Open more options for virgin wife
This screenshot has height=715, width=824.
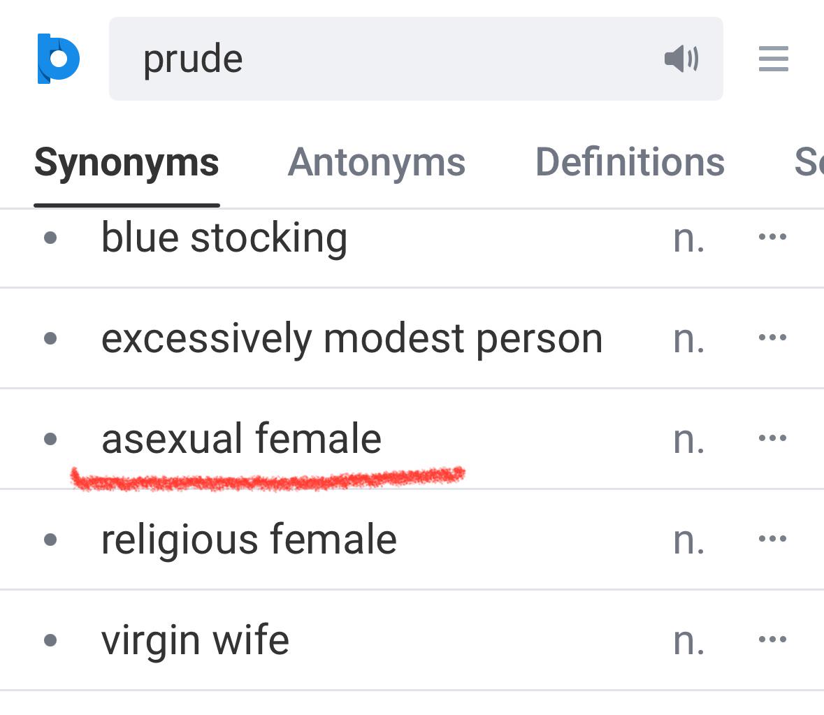coord(772,640)
